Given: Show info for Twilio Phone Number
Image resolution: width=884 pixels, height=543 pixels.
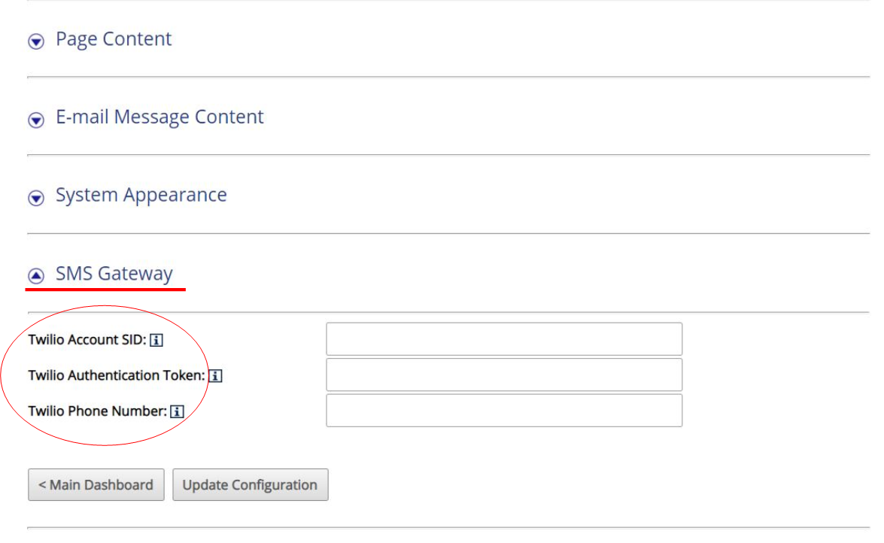Looking at the screenshot, I should pyautogui.click(x=177, y=411).
